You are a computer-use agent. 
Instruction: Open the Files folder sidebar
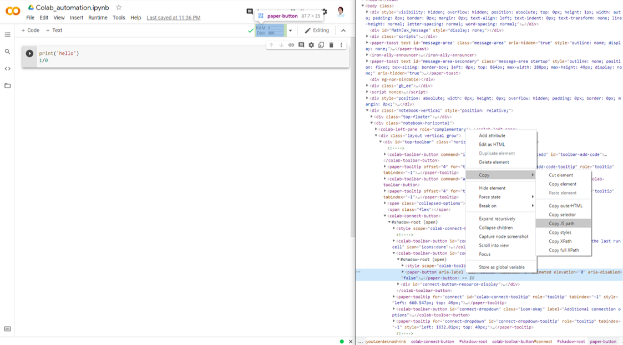pos(7,86)
